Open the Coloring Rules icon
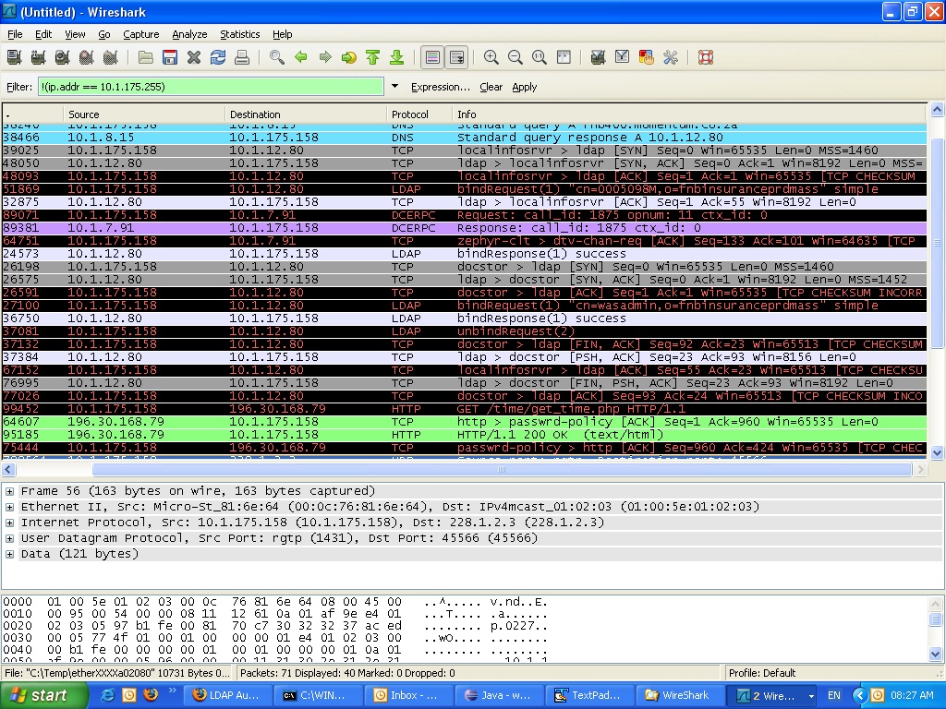 (647, 57)
